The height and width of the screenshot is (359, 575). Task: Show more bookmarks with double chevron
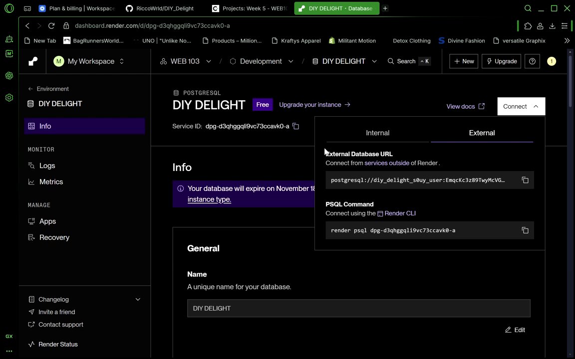point(567,41)
